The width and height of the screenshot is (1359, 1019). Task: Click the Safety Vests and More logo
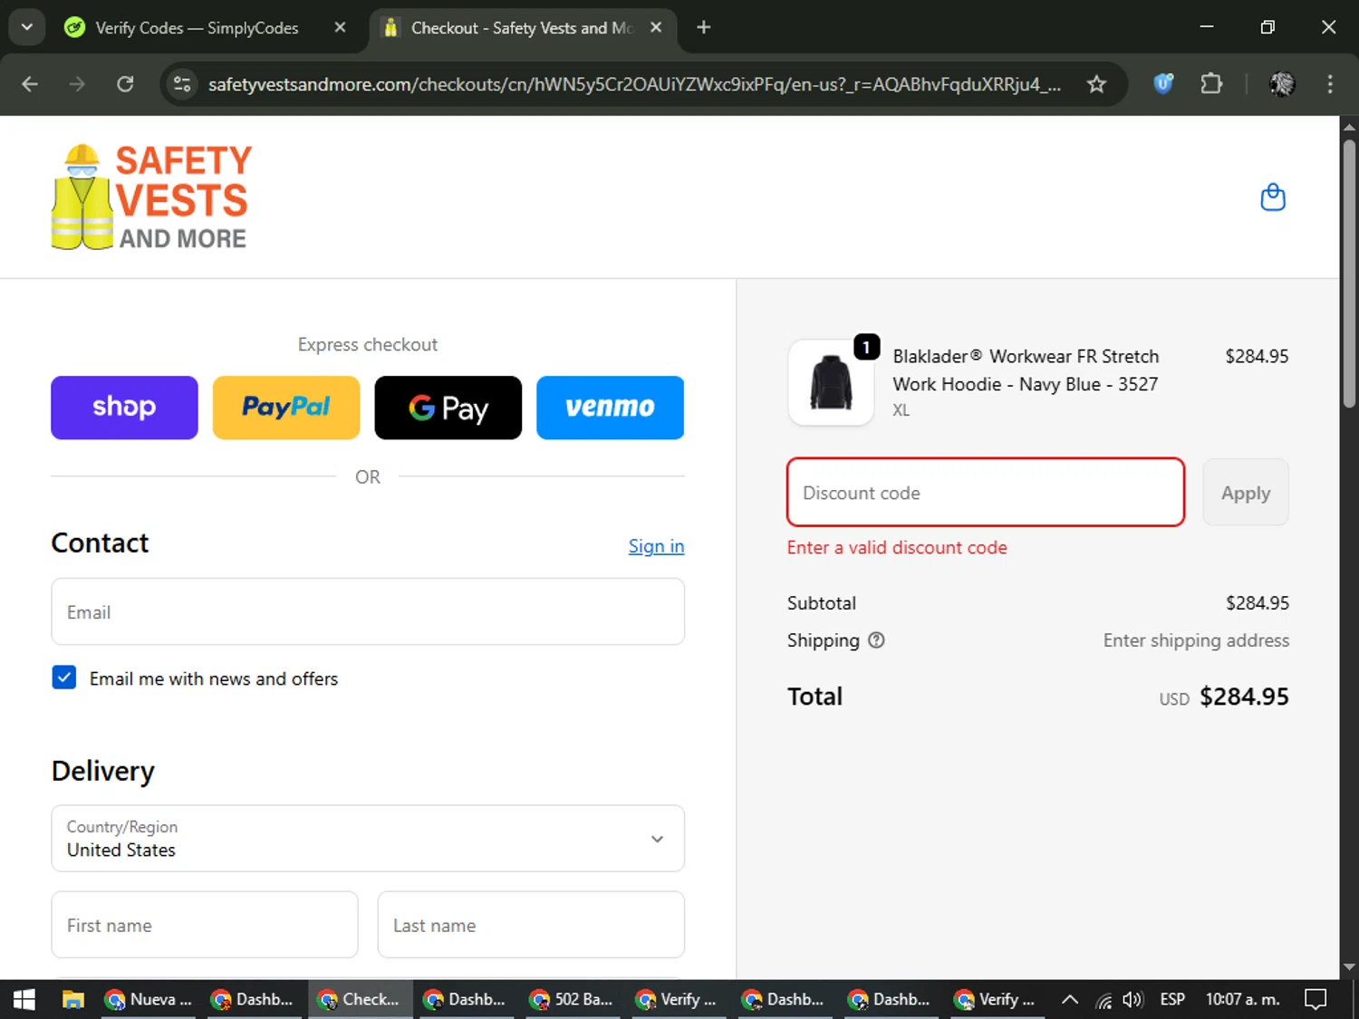pyautogui.click(x=151, y=197)
